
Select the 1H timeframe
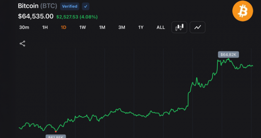pos(45,27)
